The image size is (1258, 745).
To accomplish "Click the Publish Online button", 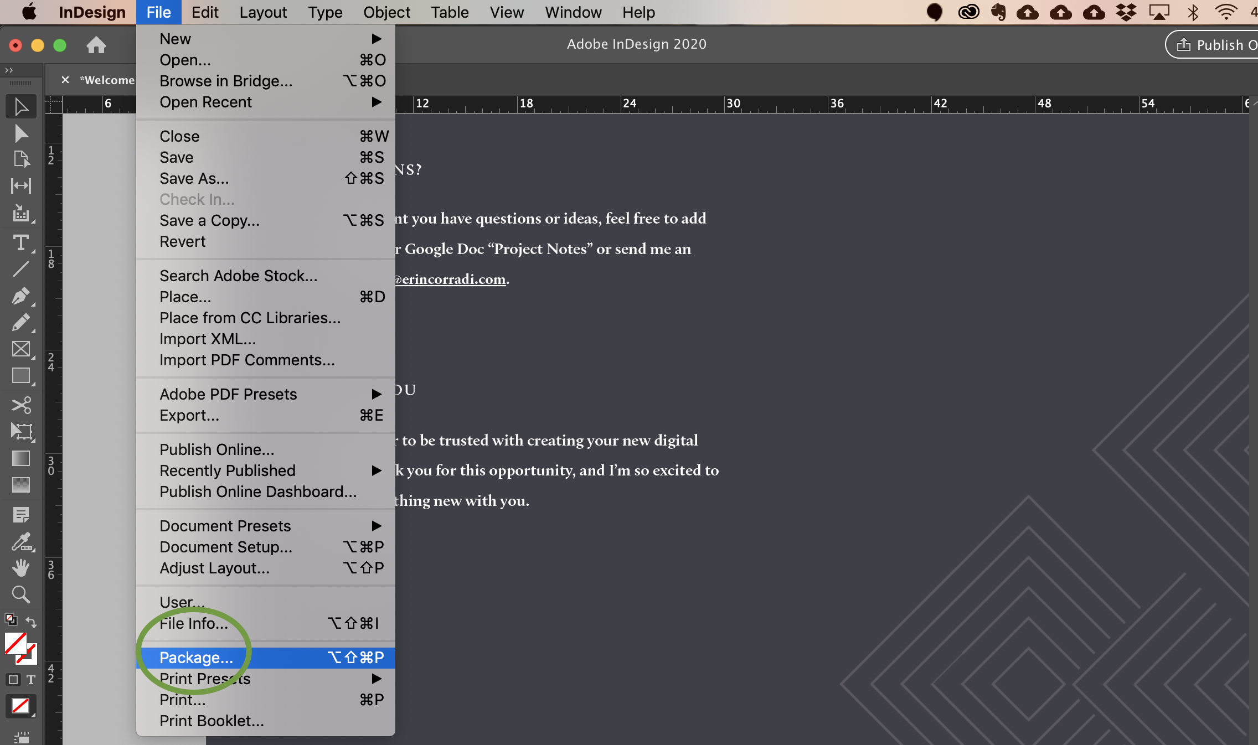I will [1215, 45].
